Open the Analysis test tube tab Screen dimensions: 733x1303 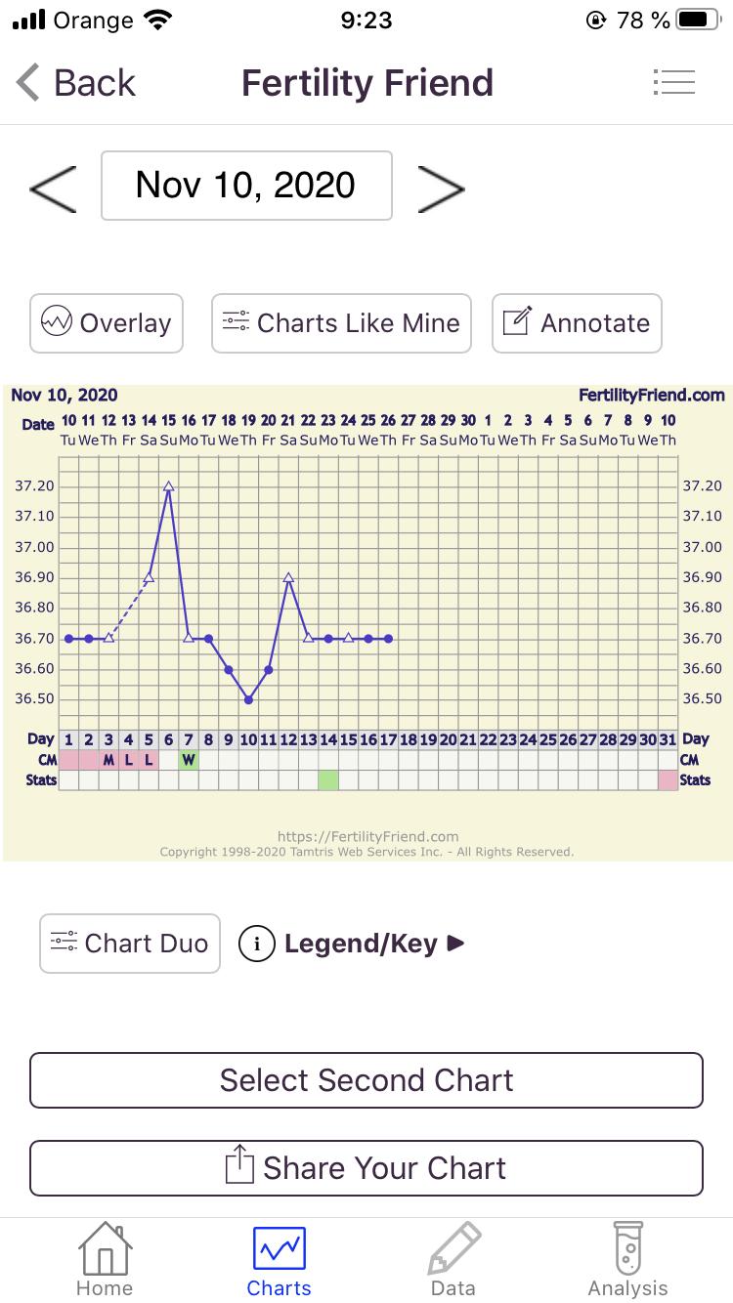click(x=627, y=1260)
